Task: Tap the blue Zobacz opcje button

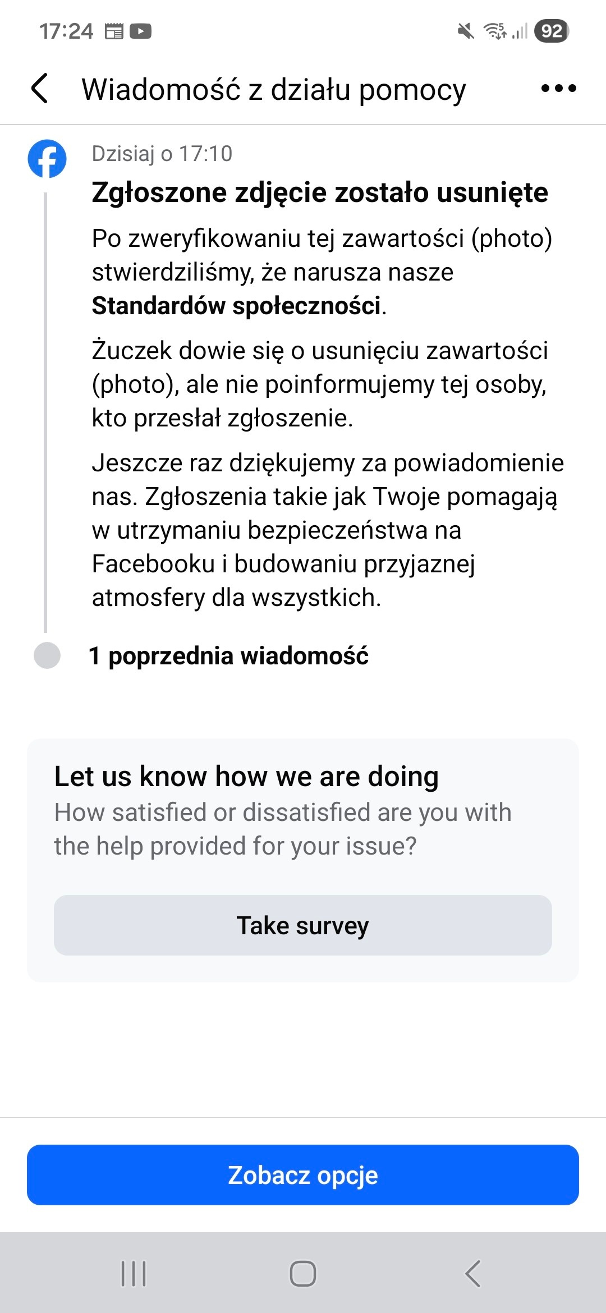Action: (303, 1174)
